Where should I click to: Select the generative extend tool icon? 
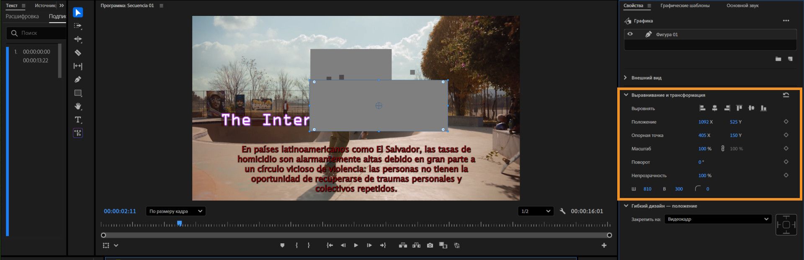coord(78,133)
